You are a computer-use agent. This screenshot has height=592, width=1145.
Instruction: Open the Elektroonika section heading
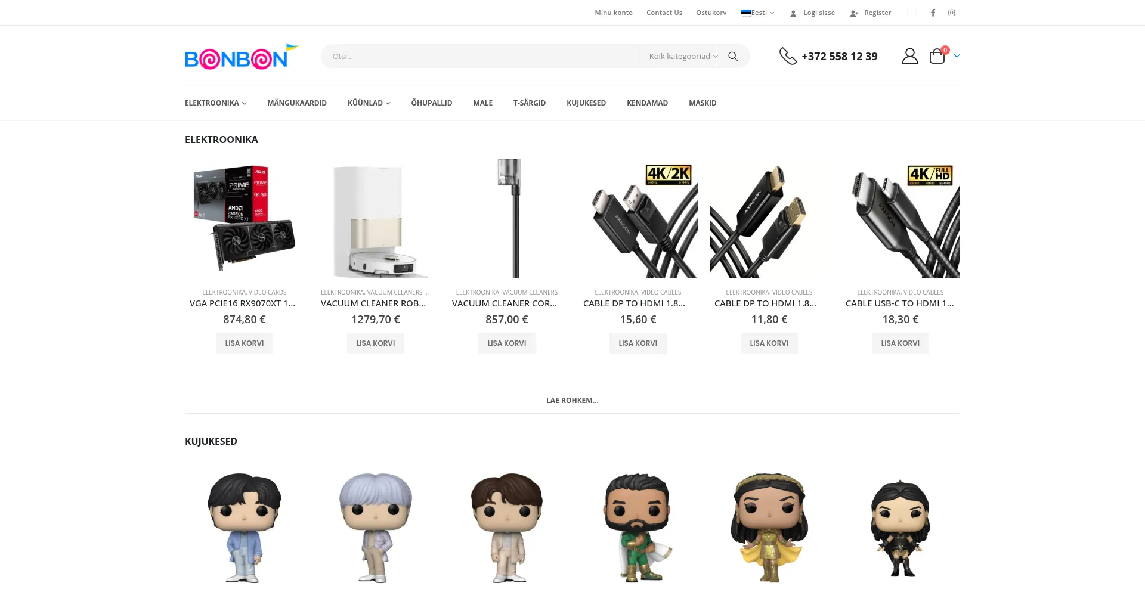pyautogui.click(x=221, y=140)
